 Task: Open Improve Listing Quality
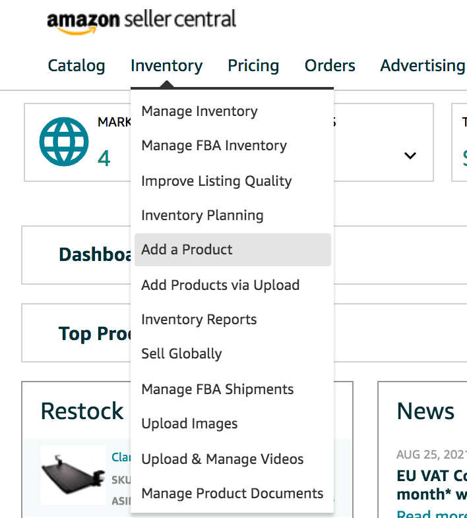216,181
